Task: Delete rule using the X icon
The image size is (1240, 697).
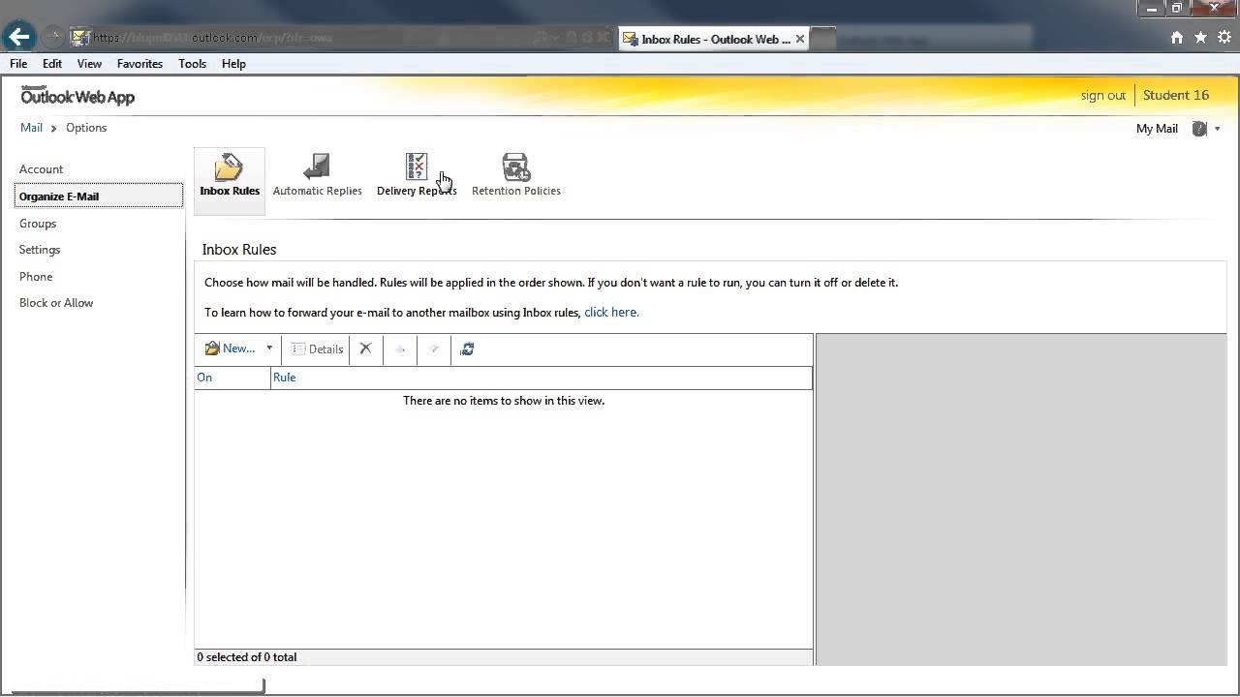Action: pos(365,348)
